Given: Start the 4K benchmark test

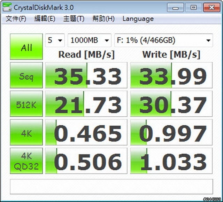Looking at the screenshot, I should 26,132.
